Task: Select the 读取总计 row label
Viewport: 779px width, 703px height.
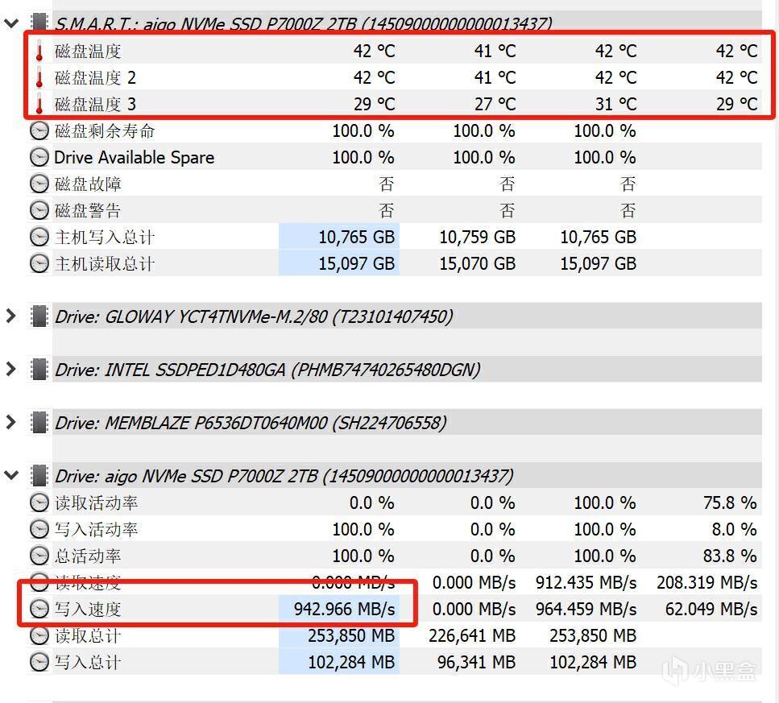Action: [x=88, y=635]
